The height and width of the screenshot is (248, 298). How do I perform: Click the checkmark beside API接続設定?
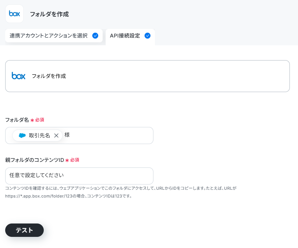148,36
